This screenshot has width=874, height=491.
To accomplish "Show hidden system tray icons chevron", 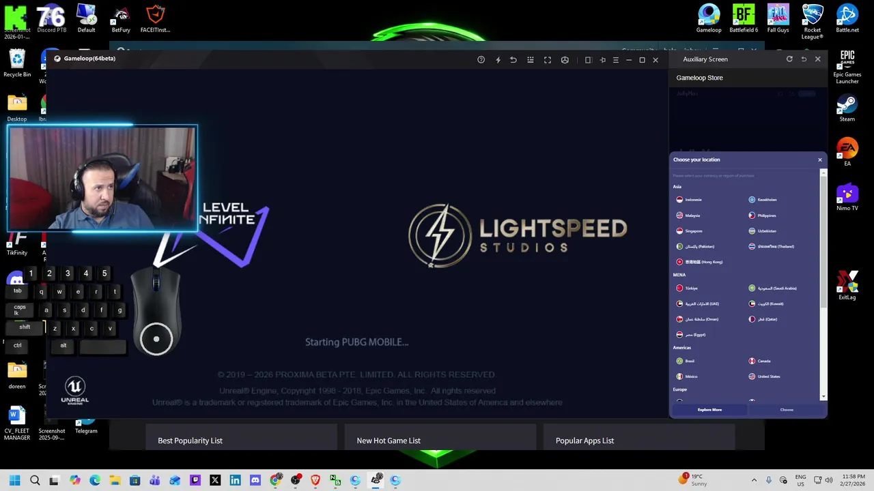I will tap(754, 480).
